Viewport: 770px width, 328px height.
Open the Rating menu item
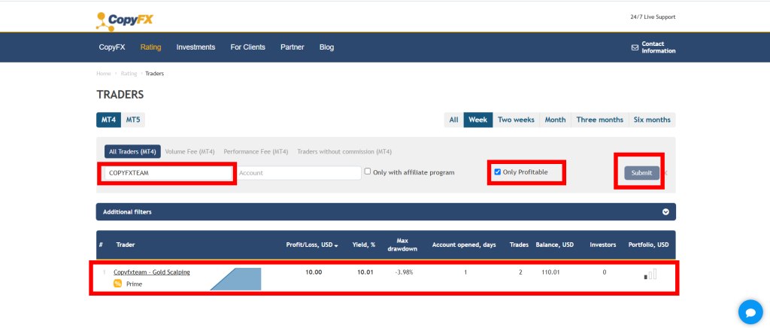tap(150, 47)
